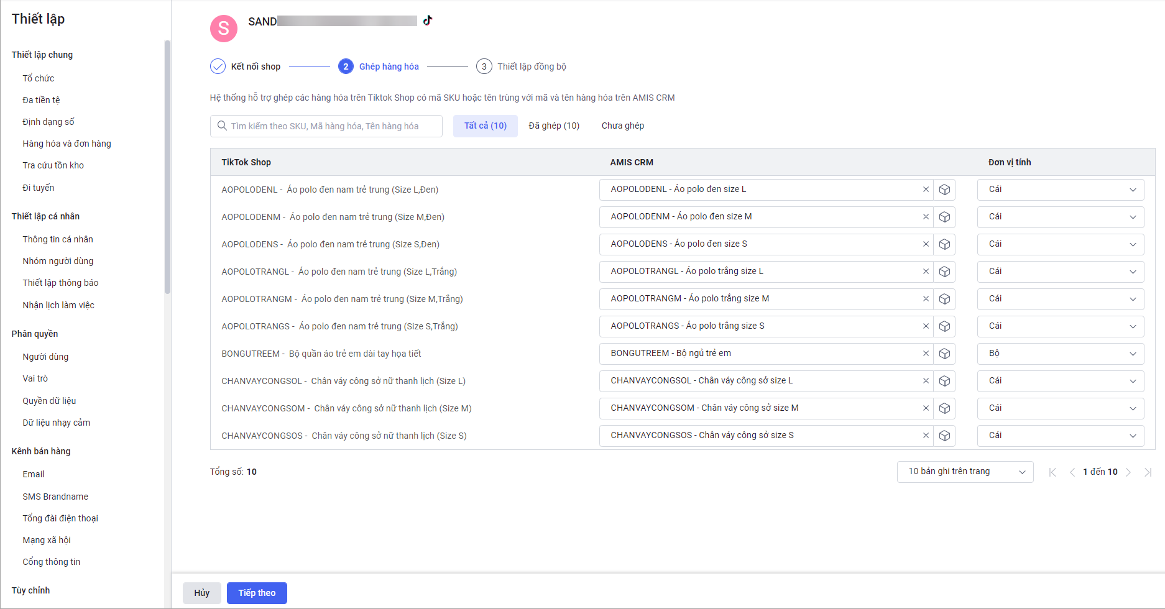This screenshot has height=609, width=1165.
Task: Open unit dropdown for AOPOLOTRANGL row
Action: coord(1061,272)
